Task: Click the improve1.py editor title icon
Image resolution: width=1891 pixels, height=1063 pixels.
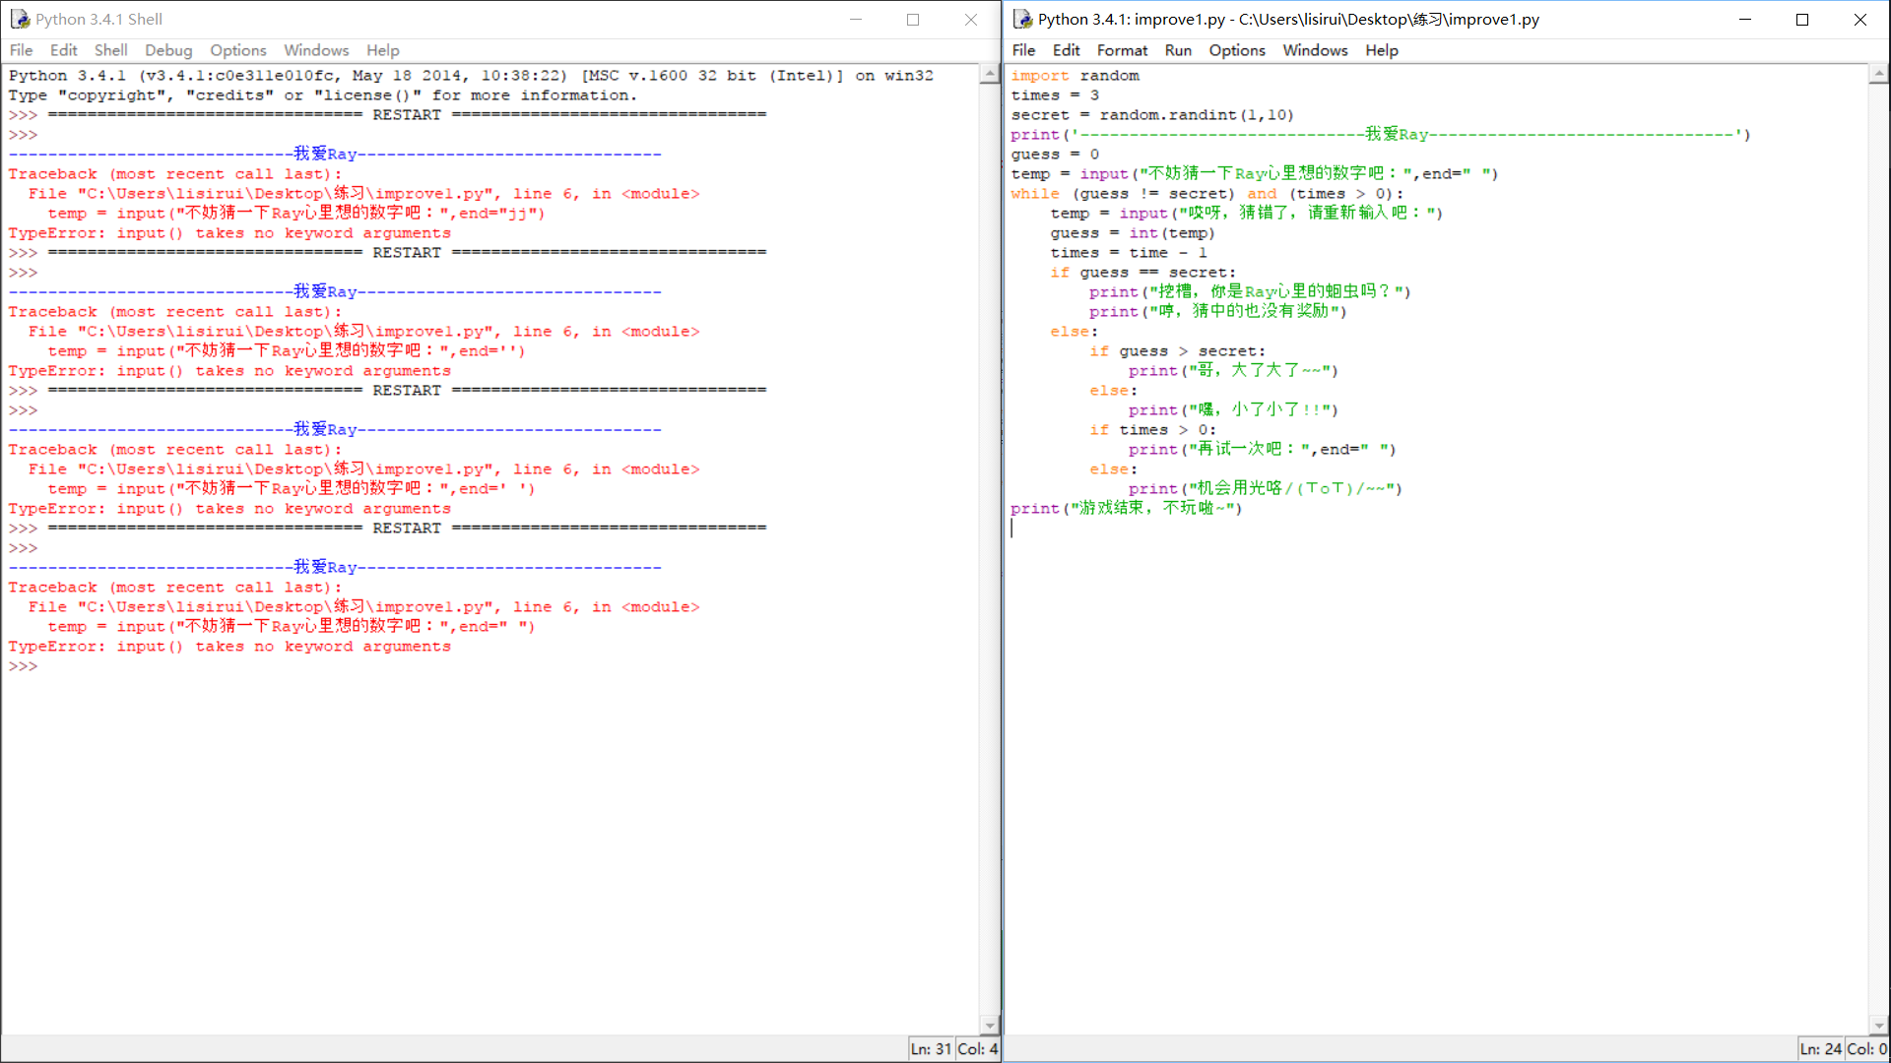Action: point(1022,19)
